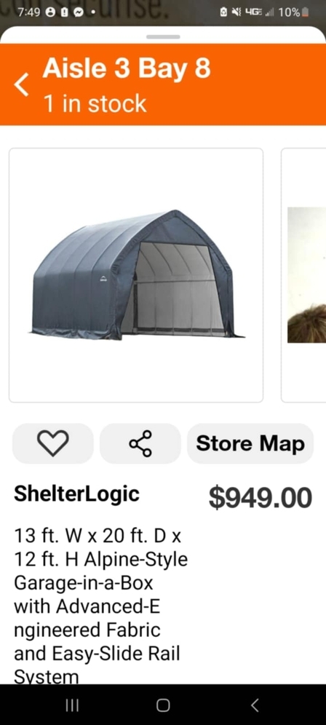Tap the $949.00 price
The height and width of the screenshot is (725, 326).
pos(261,498)
